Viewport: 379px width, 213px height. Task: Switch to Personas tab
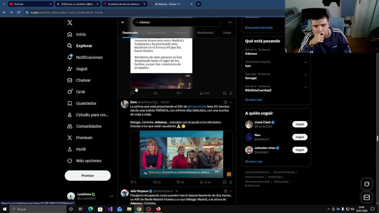181,33
